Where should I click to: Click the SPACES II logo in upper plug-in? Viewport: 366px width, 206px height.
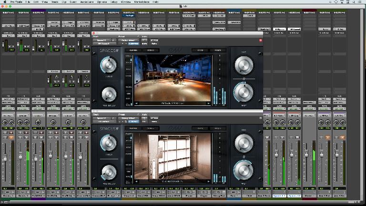click(x=109, y=51)
